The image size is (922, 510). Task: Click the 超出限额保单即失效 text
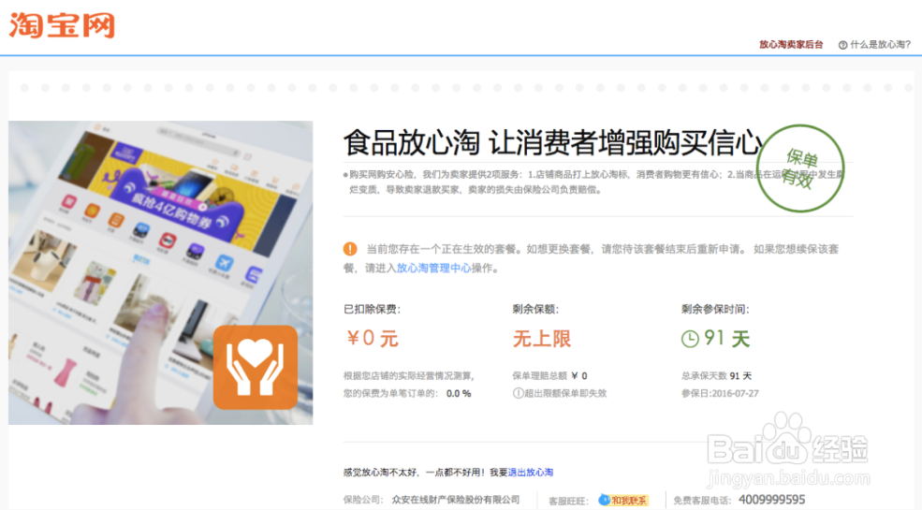(x=565, y=394)
